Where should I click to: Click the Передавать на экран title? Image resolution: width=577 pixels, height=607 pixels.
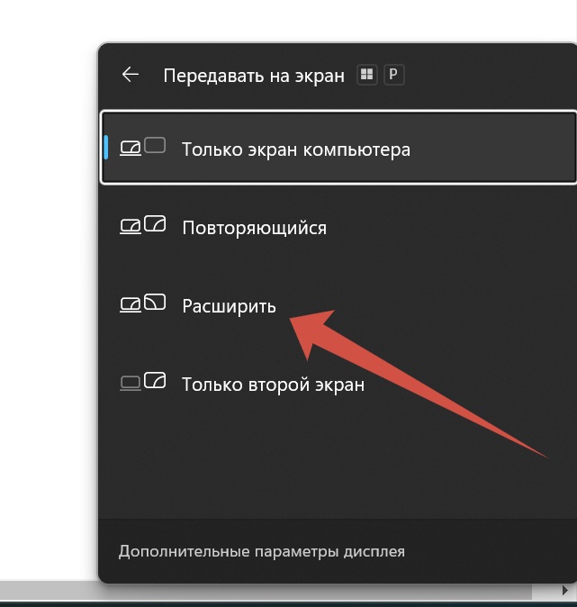pos(254,75)
